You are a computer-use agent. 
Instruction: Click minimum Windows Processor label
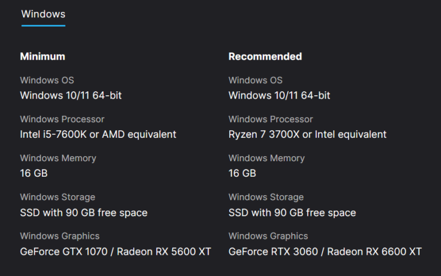coord(62,119)
